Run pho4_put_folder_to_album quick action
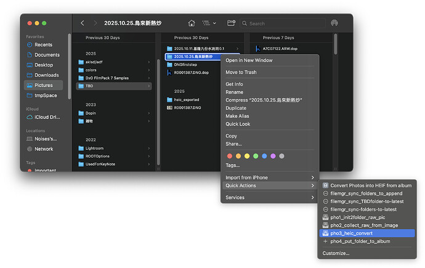 pyautogui.click(x=367, y=241)
